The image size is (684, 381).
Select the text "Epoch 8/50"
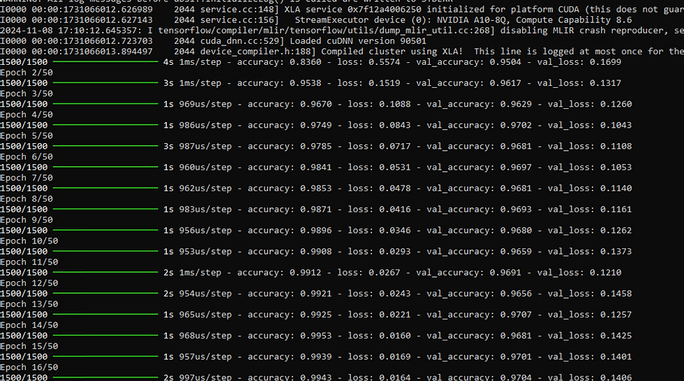[27, 199]
